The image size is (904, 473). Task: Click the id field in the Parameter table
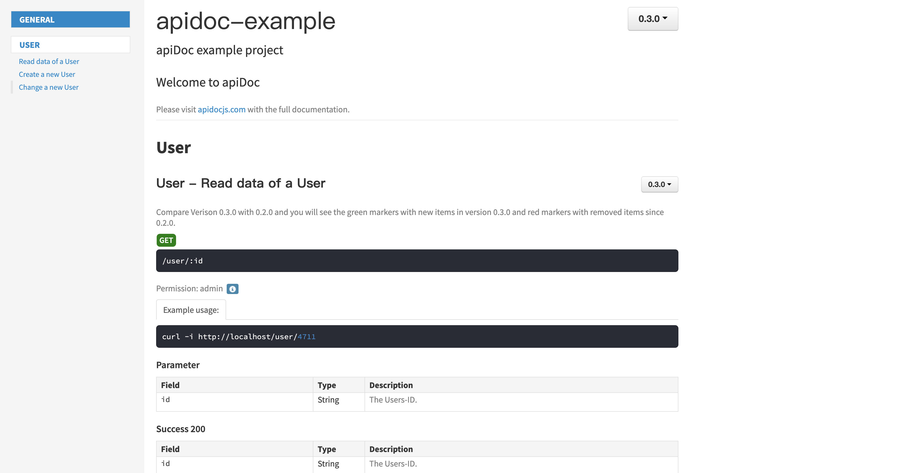tap(166, 400)
